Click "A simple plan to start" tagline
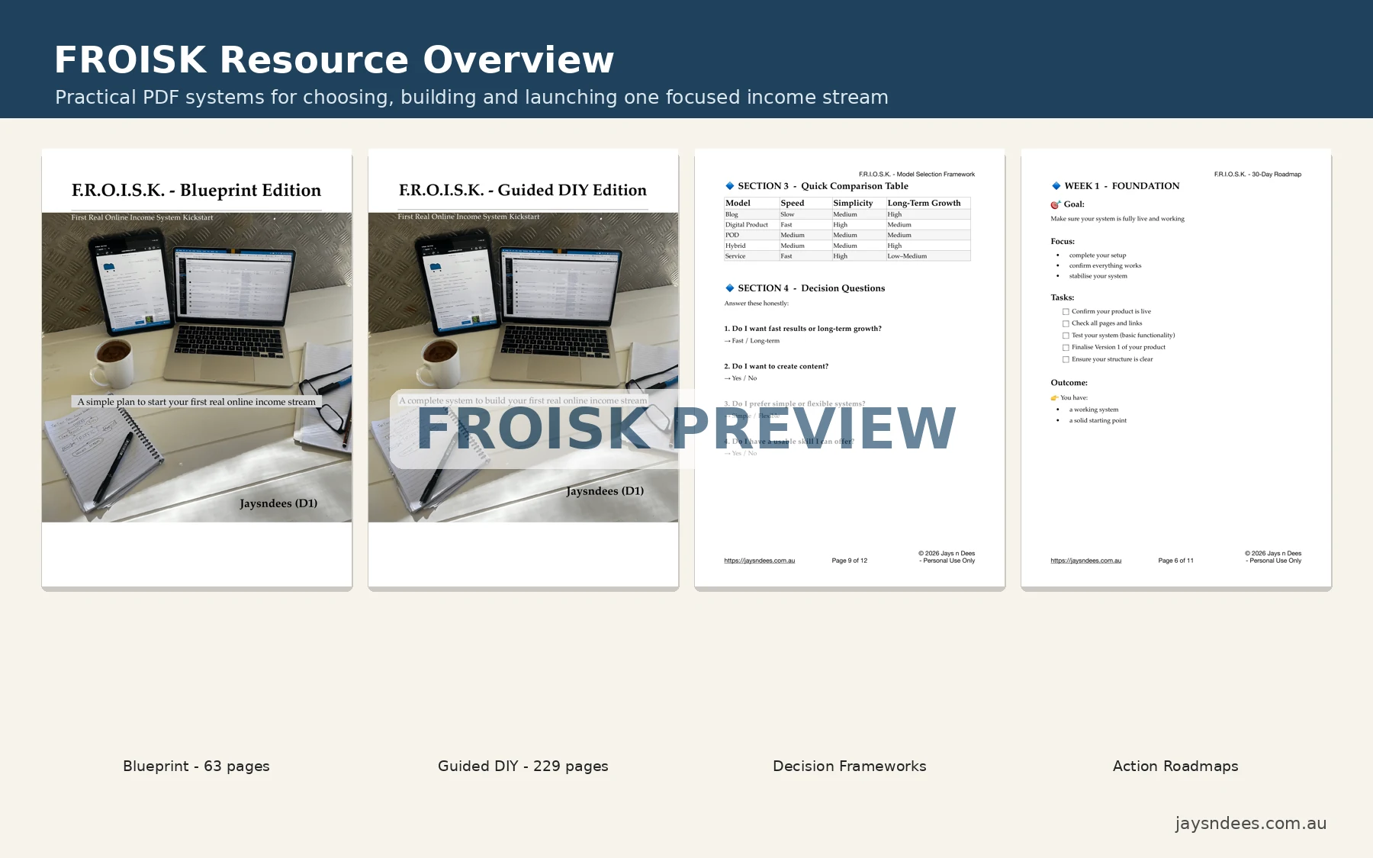The height and width of the screenshot is (858, 1373). (196, 402)
